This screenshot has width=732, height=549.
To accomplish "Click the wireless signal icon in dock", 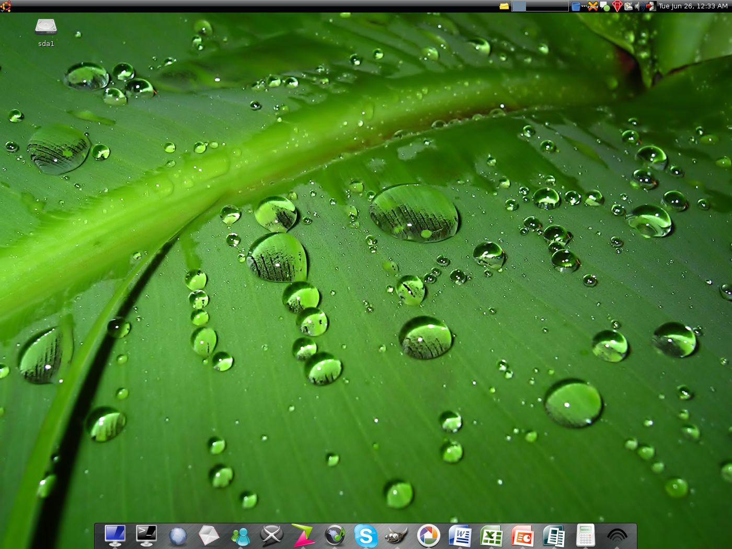I will (x=617, y=535).
